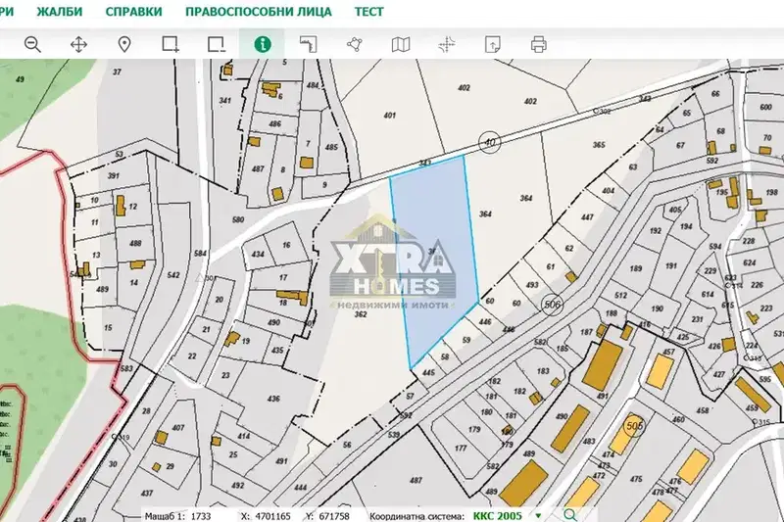Click parcel 434 on the map

coord(258,254)
